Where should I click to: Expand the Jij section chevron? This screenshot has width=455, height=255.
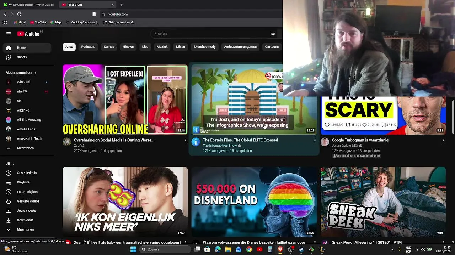click(x=14, y=164)
